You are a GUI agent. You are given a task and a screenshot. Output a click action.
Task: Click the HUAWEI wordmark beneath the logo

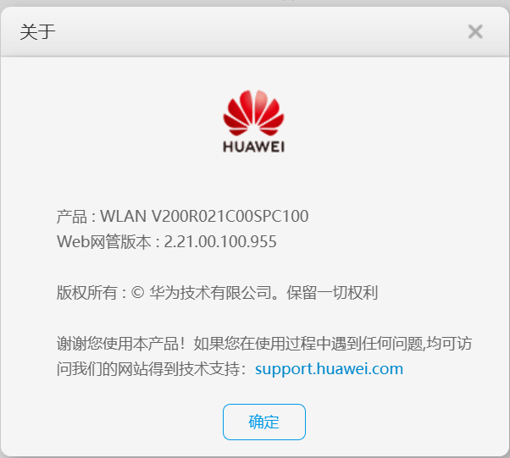253,147
